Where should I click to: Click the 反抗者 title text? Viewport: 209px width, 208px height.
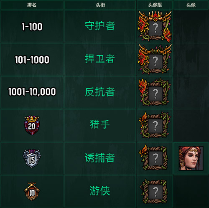click(x=100, y=92)
